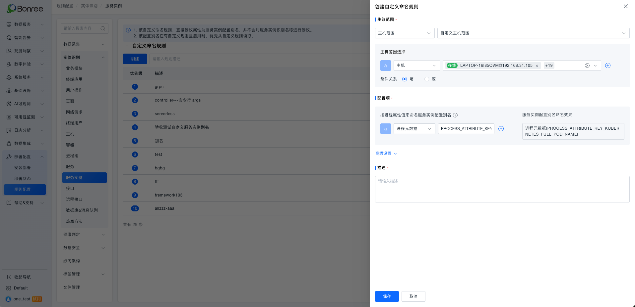
Task: Click the blue info icon in the notice banner
Action: click(x=128, y=30)
